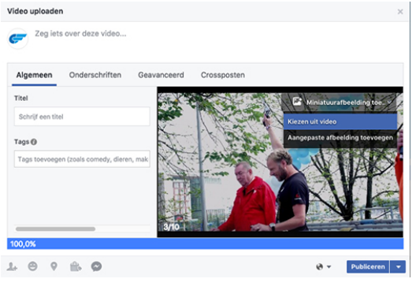Open the globe audience selector

tap(323, 266)
